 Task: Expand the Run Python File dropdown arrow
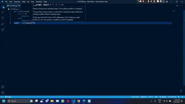point(179,6)
